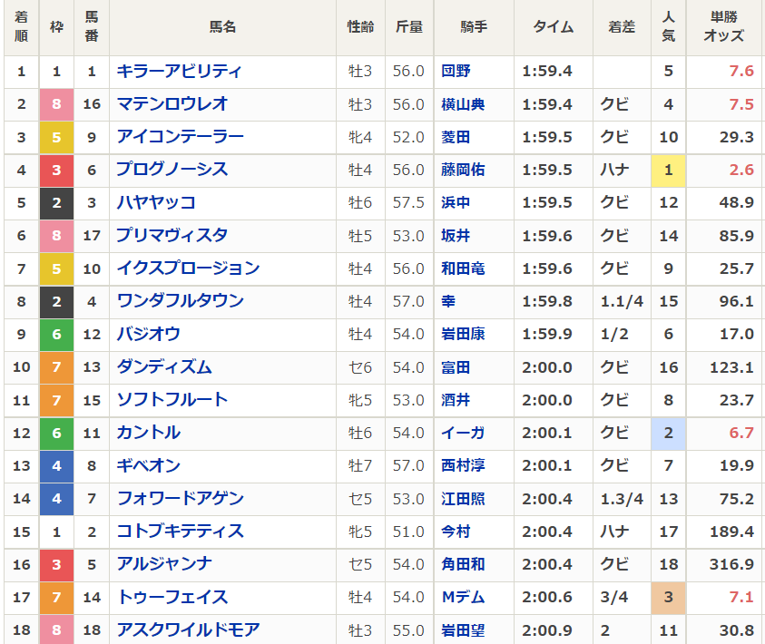765x644 pixels.
Task: Open jockey 今村 profile
Action: tap(456, 531)
